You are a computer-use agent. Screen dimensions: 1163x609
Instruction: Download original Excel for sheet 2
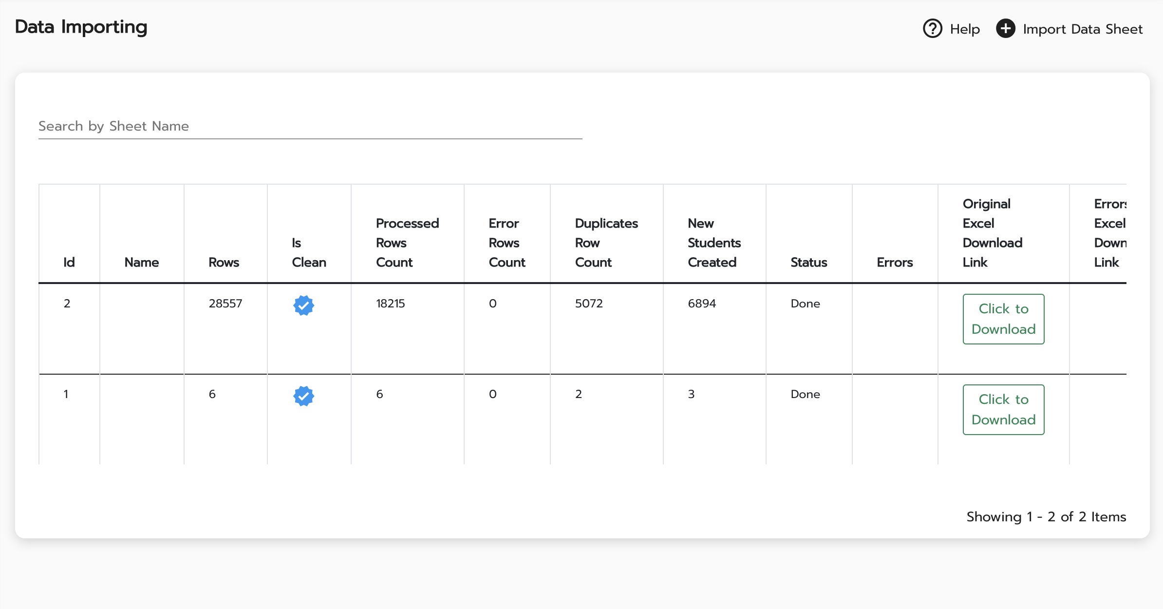coord(1003,319)
